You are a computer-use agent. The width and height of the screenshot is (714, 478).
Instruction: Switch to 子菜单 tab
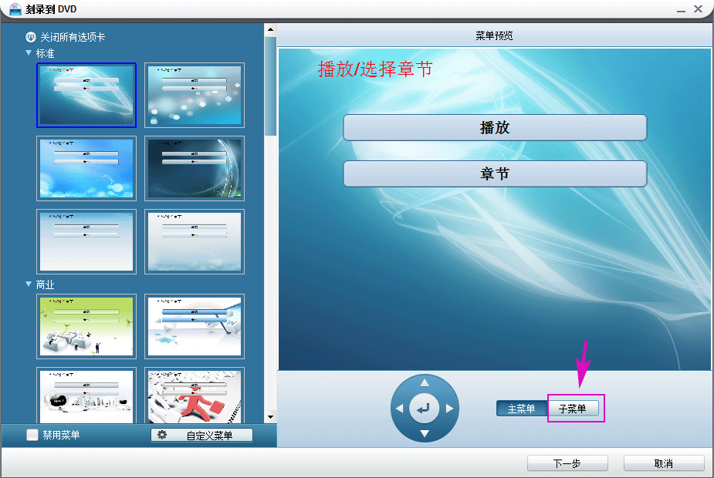point(573,409)
